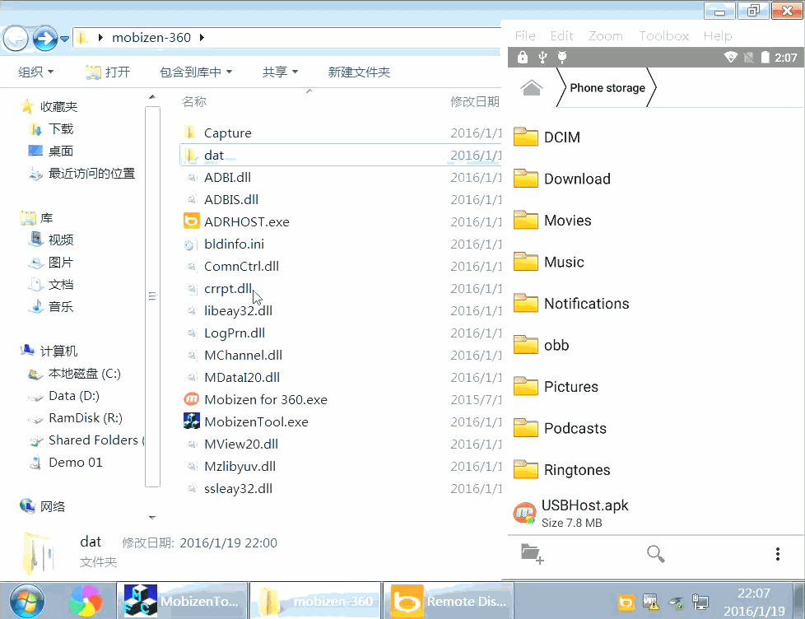Open the 视频 library

pyautogui.click(x=61, y=240)
